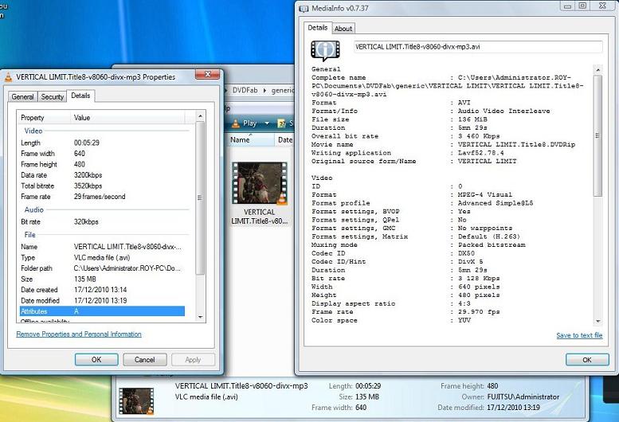Click the file name field in MediaInfo
This screenshot has height=422, width=619.
point(478,46)
